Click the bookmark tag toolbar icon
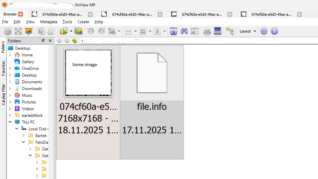 (157, 31)
